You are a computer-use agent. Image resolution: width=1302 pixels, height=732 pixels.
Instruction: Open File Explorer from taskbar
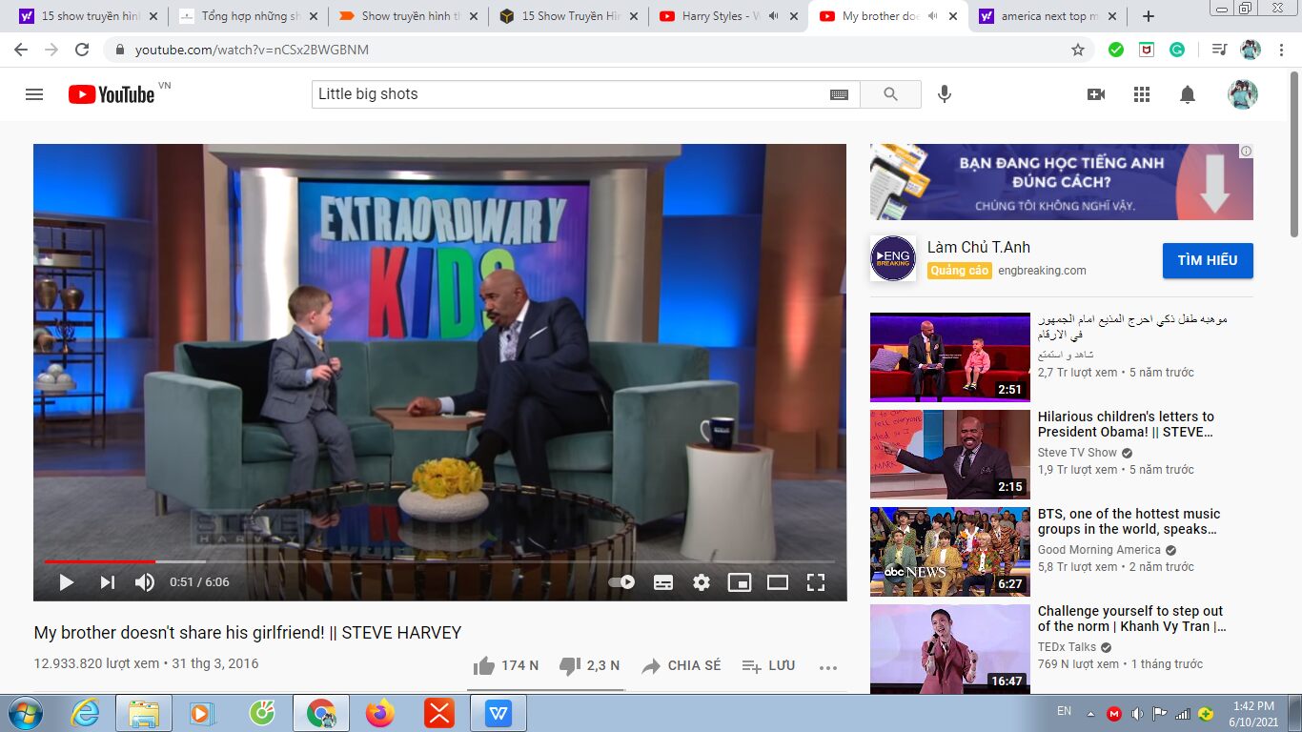coord(144,713)
